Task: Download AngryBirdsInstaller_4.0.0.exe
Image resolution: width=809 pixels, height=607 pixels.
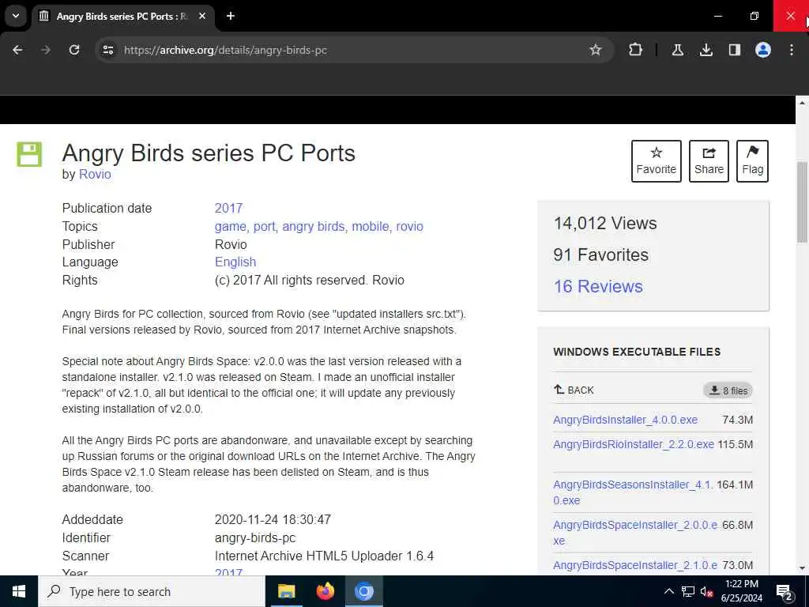Action: 626,420
